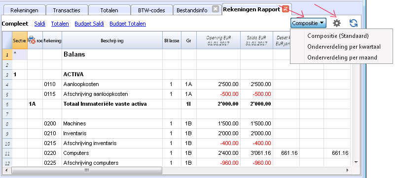The width and height of the screenshot is (395, 178).
Task: Choose Onderverdeling per kwartaal
Action: coord(344,47)
